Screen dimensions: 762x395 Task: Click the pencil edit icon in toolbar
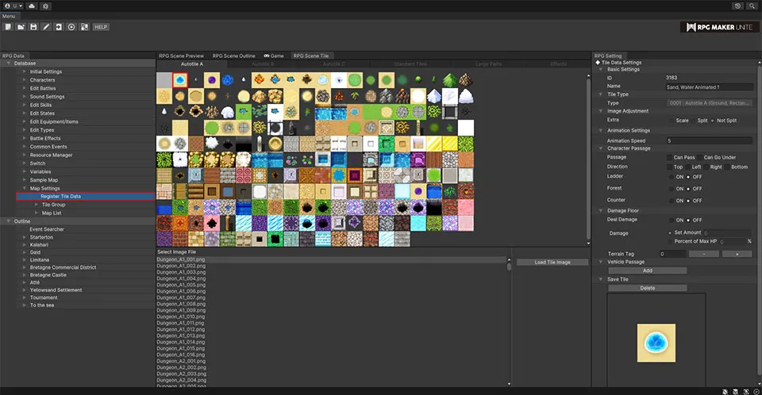[x=46, y=27]
